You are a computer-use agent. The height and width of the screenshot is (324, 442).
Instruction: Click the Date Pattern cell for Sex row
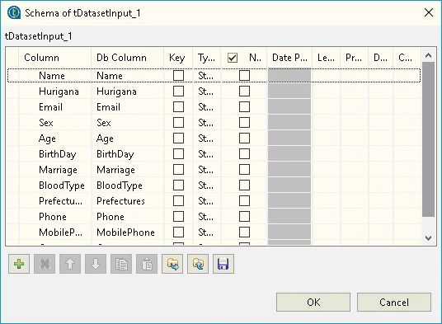[x=289, y=123]
